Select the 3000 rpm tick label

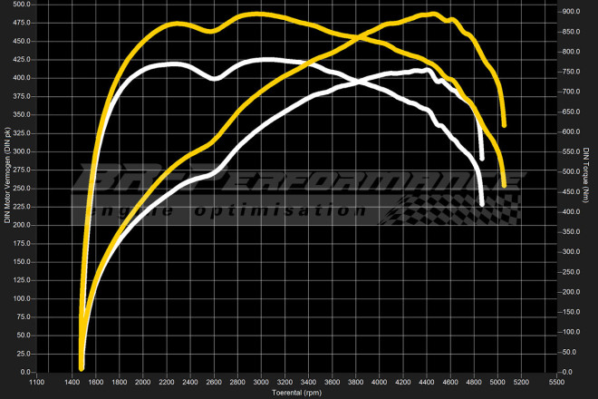260,383
